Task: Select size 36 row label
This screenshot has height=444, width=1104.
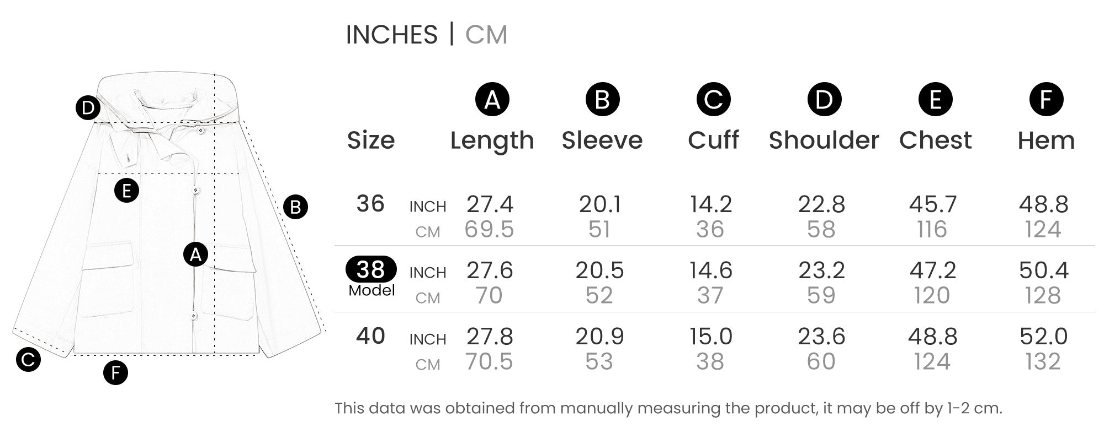Action: 370,204
